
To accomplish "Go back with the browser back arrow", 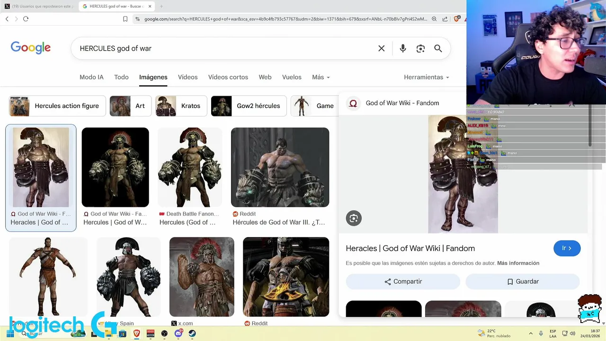I will 7,19.
